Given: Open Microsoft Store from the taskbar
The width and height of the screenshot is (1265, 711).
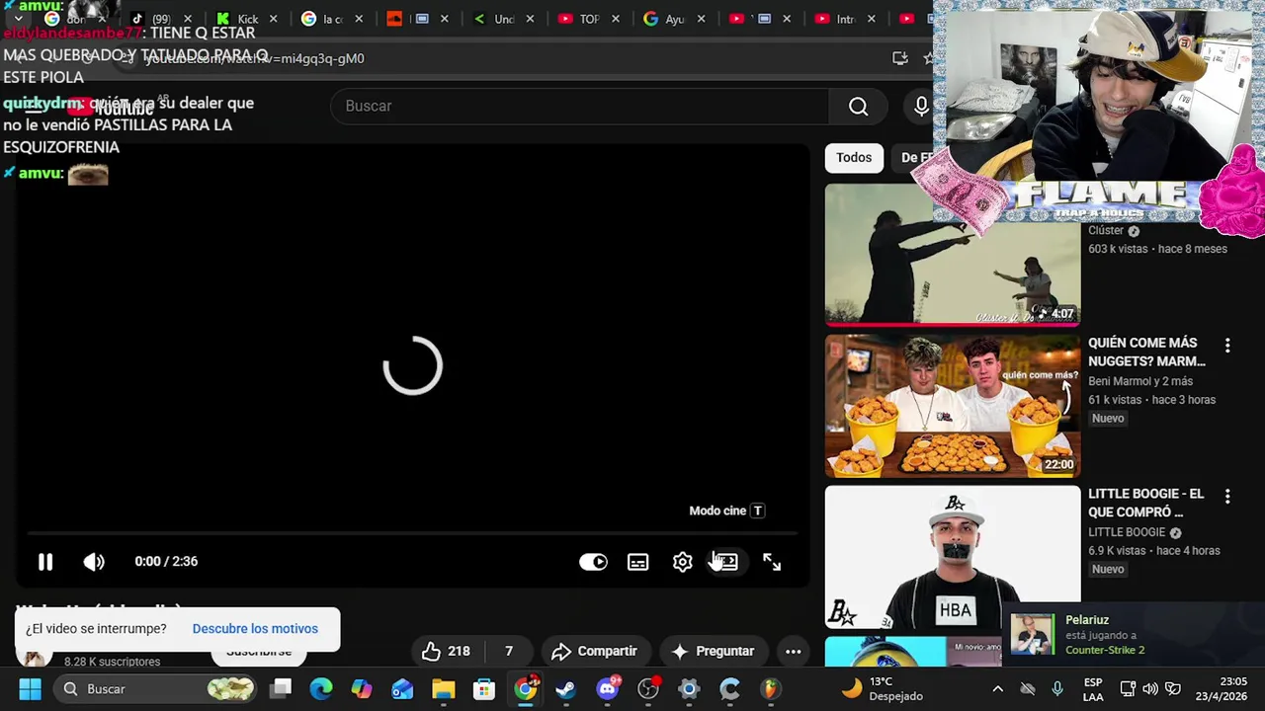Looking at the screenshot, I should 483,689.
